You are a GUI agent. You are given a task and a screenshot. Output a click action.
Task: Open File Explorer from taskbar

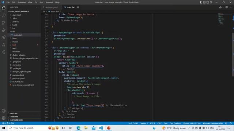pyautogui.click(x=86, y=128)
